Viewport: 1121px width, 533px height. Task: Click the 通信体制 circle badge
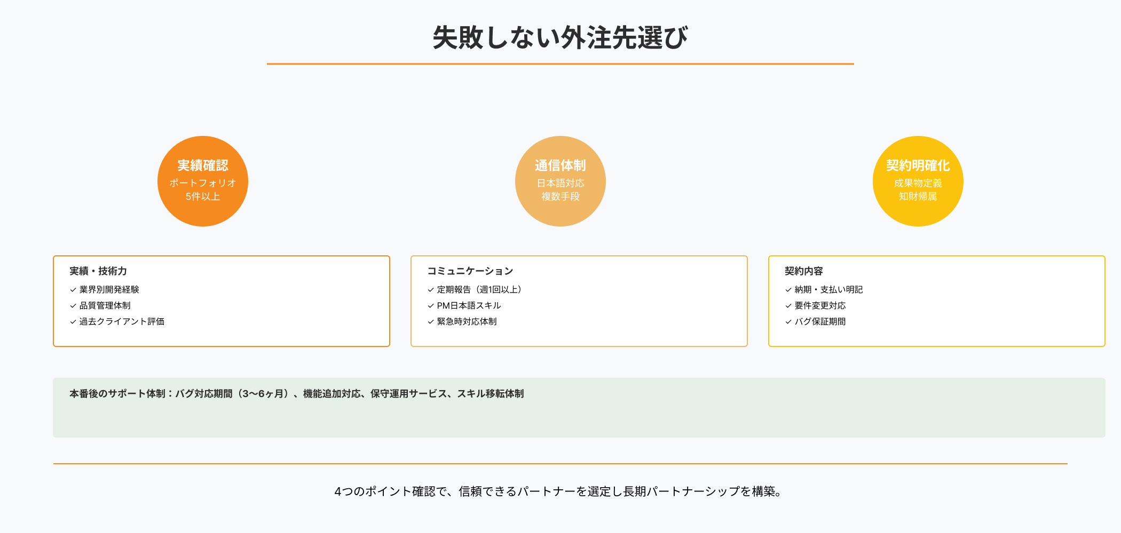560,181
